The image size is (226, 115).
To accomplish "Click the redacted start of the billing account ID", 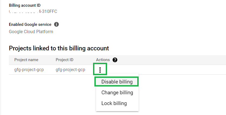I will pyautogui.click(x=22, y=11).
